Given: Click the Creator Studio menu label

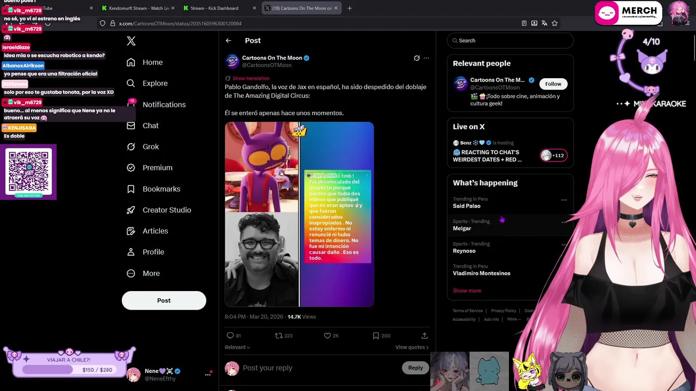Looking at the screenshot, I should (x=167, y=210).
